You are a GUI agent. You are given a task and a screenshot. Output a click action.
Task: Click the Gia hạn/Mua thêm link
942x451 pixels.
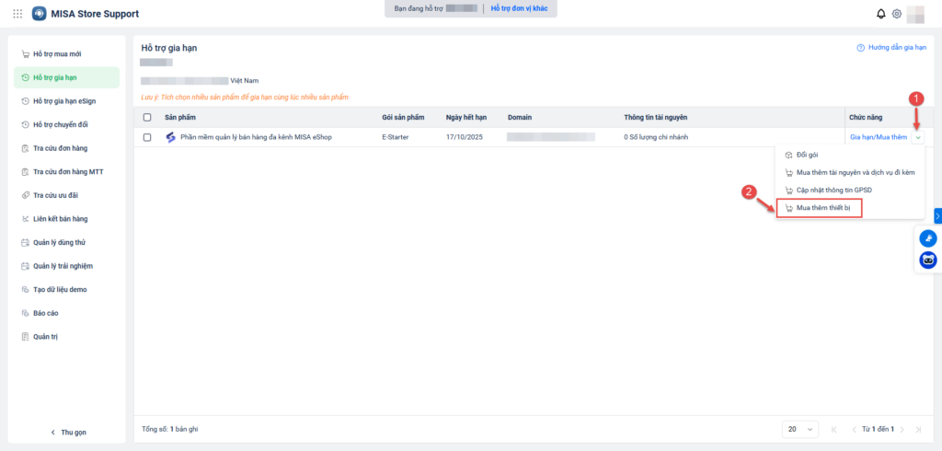[879, 138]
